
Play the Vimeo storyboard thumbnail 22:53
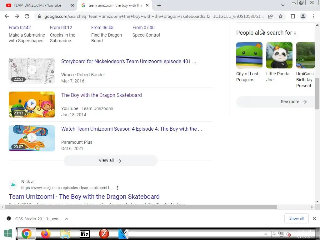[32, 71]
